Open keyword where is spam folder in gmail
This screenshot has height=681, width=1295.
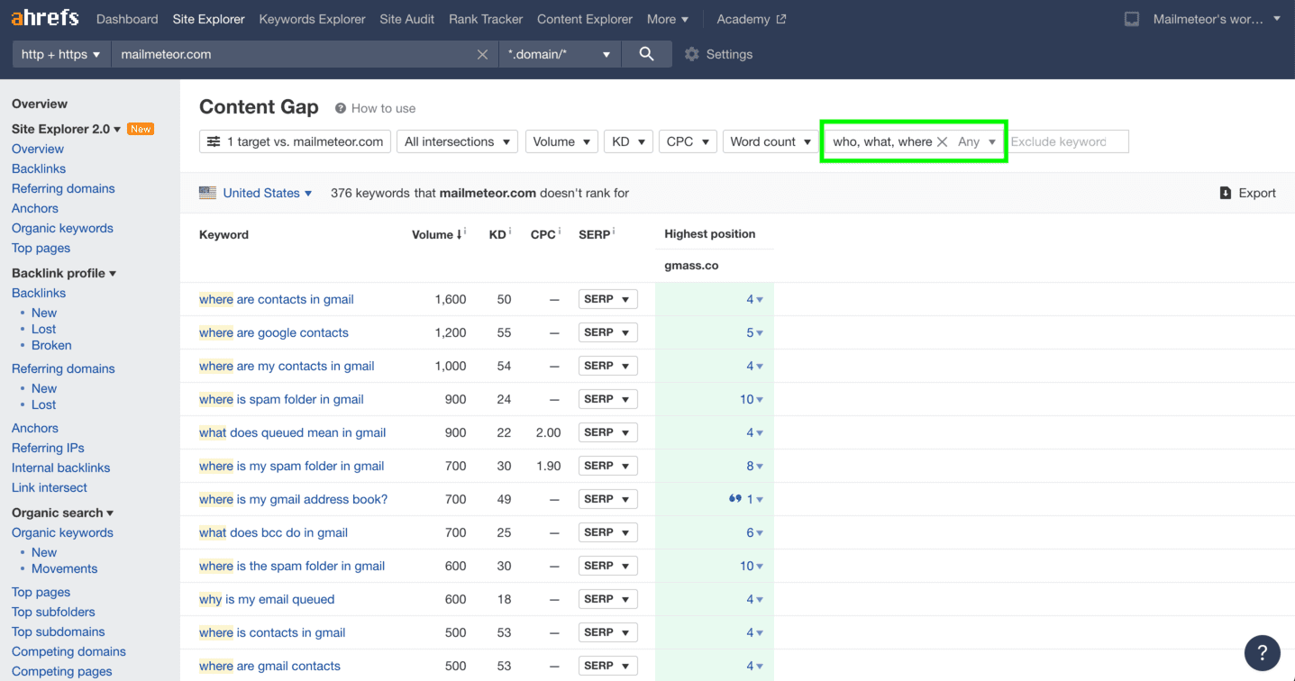click(281, 399)
